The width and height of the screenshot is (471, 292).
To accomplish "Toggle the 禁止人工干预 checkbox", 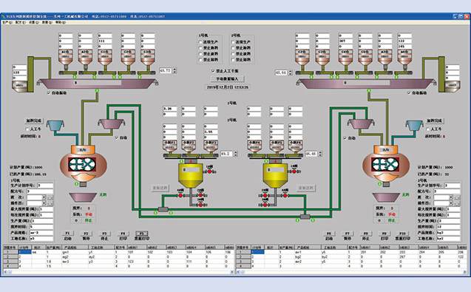I will tap(213, 71).
